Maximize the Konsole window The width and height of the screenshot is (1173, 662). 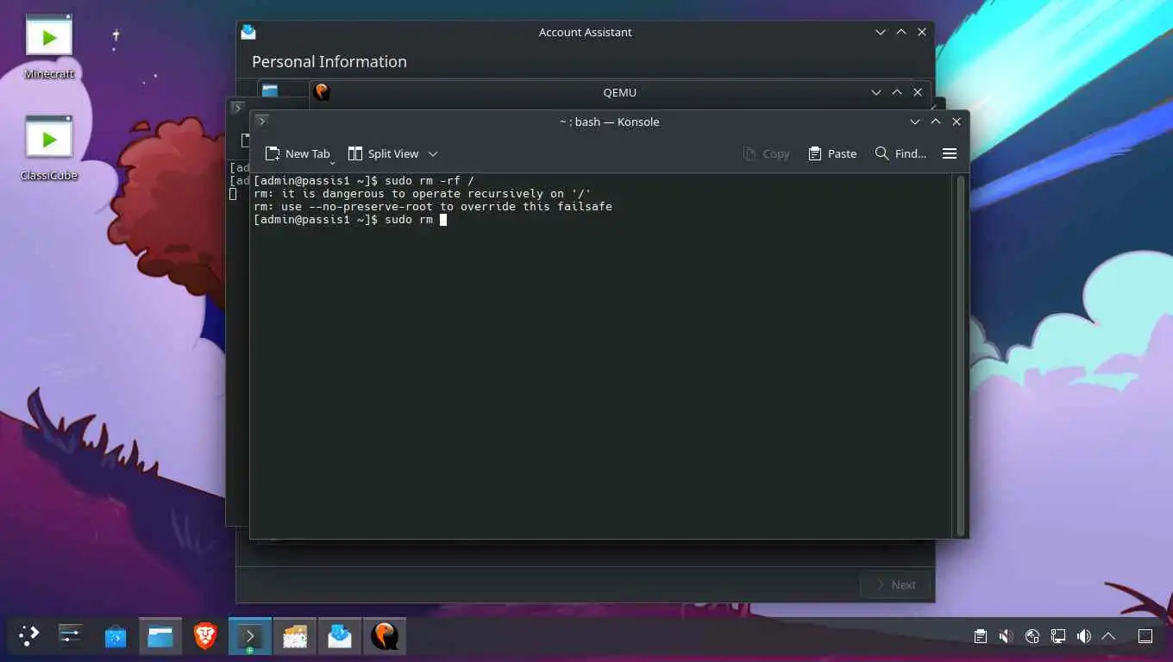point(936,122)
